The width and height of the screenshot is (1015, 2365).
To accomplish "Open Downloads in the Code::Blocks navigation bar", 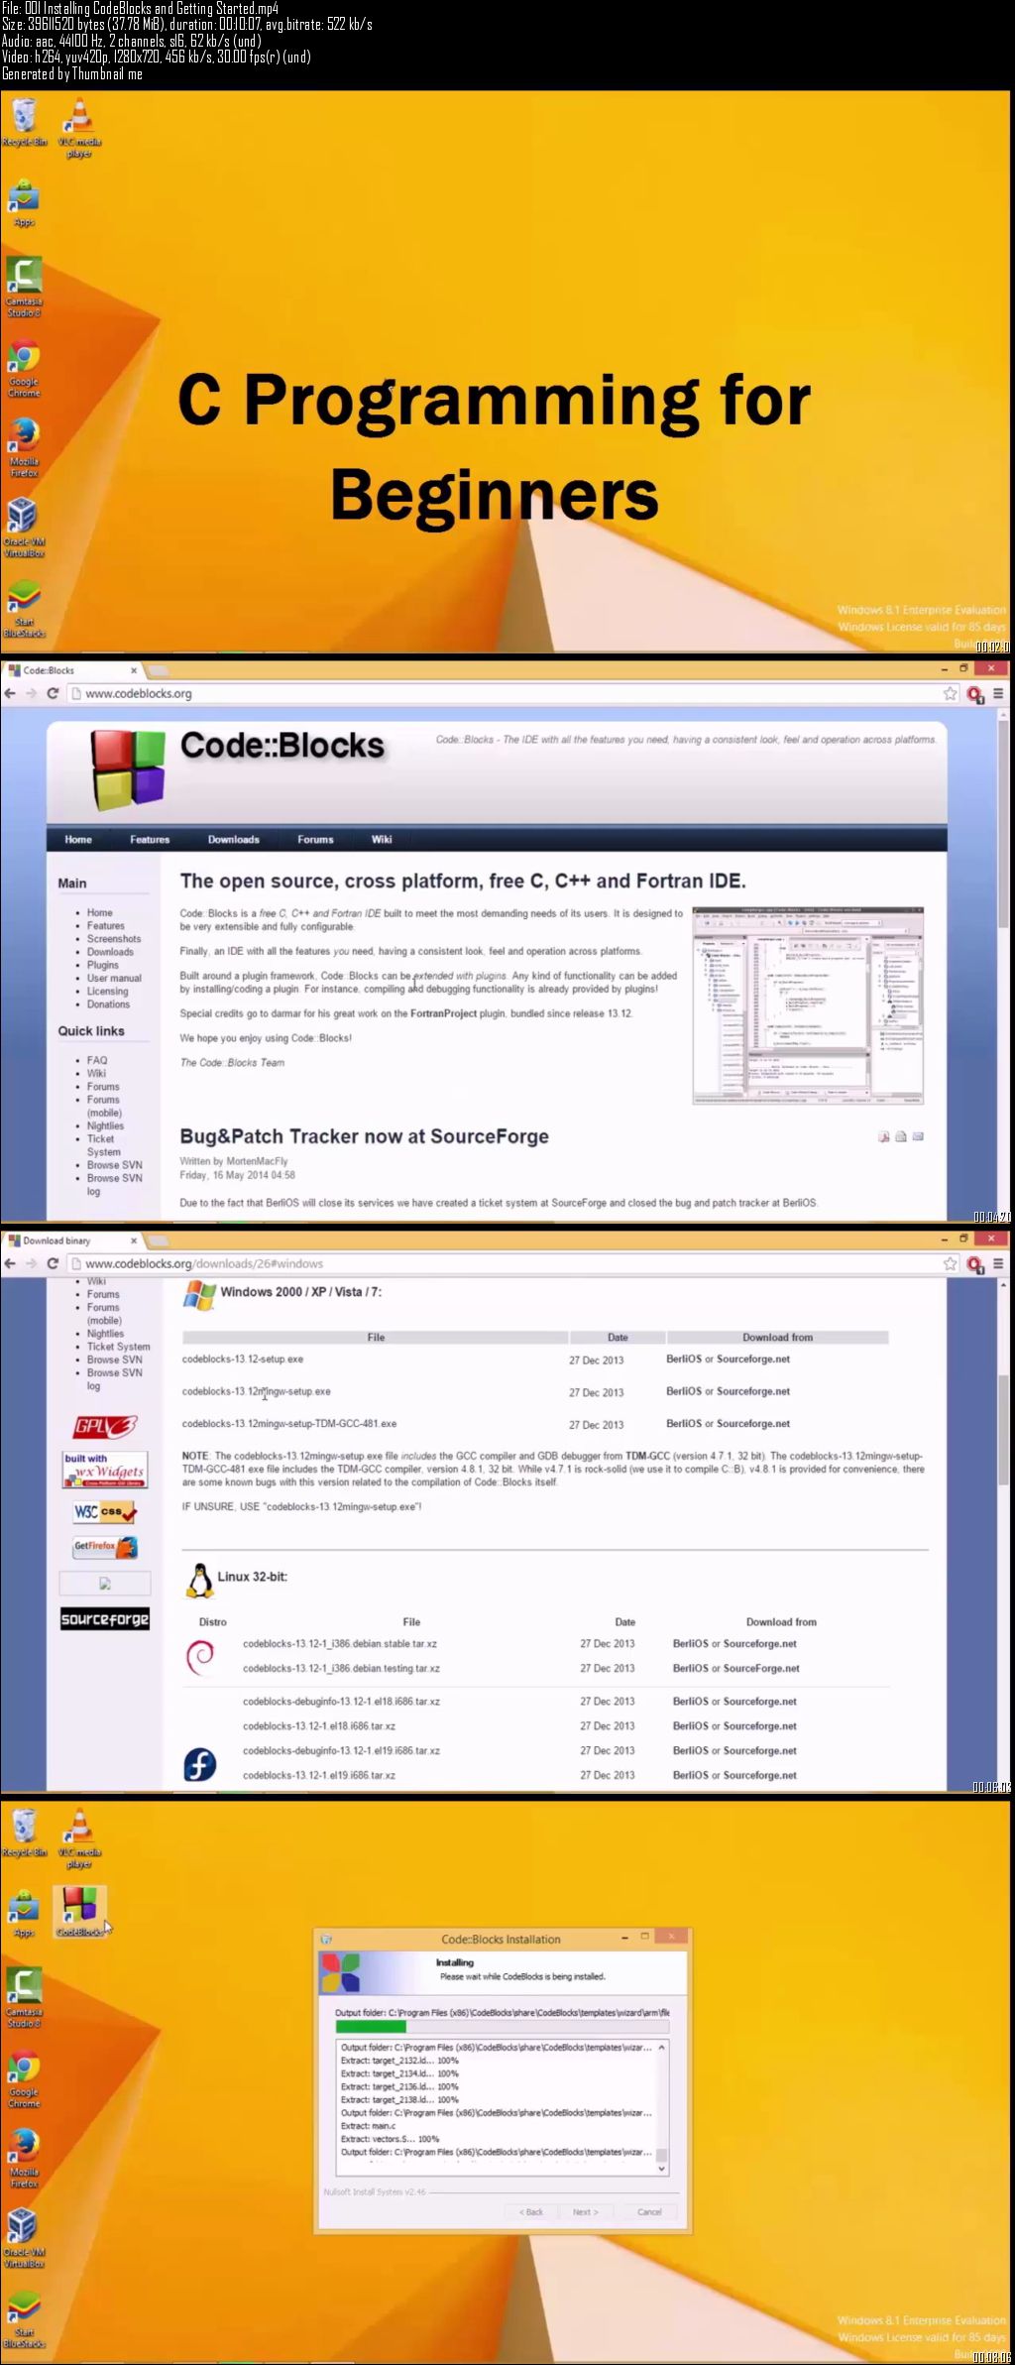I will (x=234, y=840).
